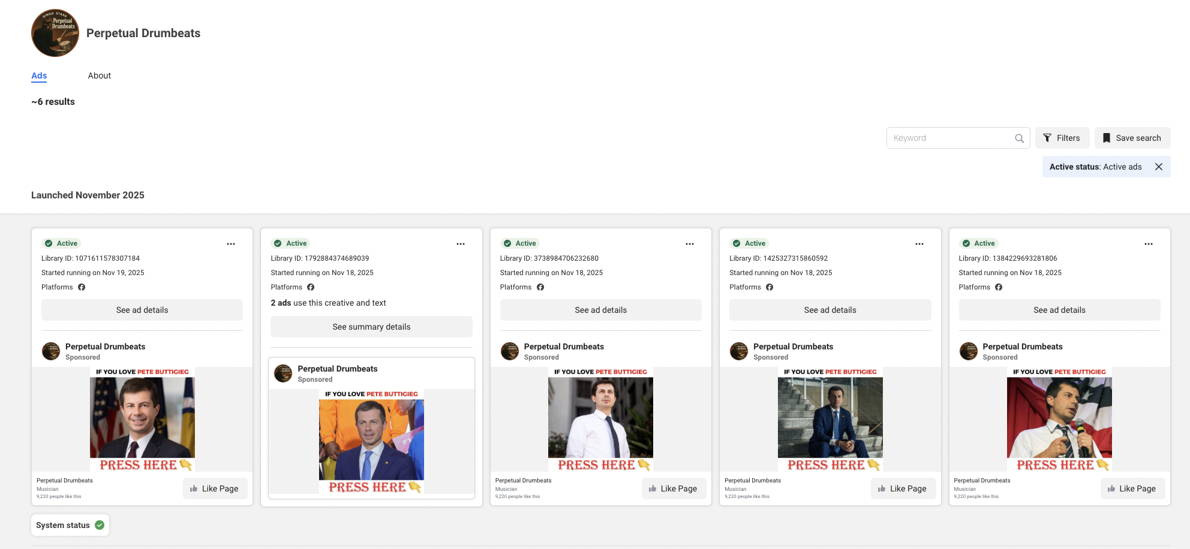Click Facebook platform icon on first ad card
Screen dimensions: 1190x549
[x=82, y=287]
